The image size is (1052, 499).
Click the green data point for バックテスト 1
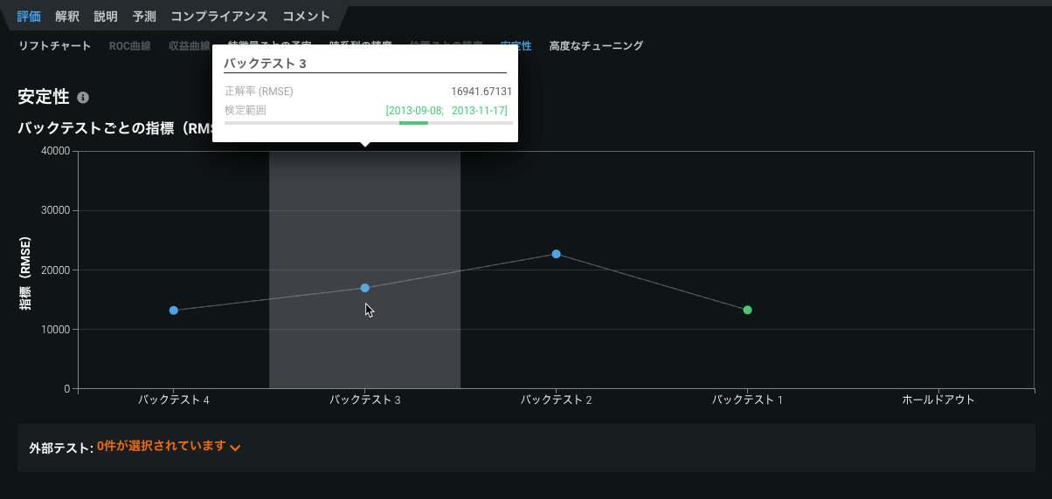click(x=748, y=310)
